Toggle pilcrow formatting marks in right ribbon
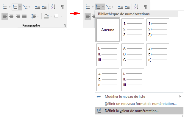Viewport: 184px width, 118px height. [146, 7]
